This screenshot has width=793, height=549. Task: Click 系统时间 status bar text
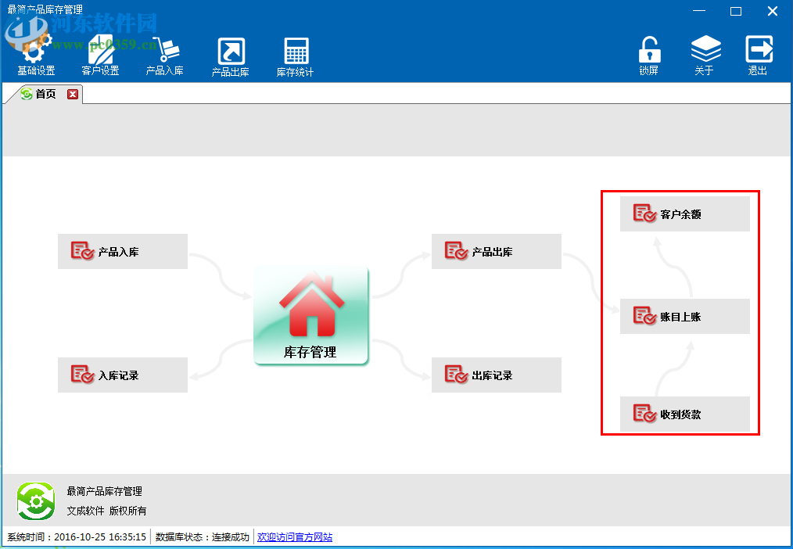[77, 536]
